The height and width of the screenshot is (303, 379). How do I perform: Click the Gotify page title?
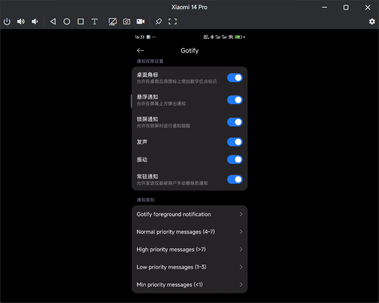[189, 50]
